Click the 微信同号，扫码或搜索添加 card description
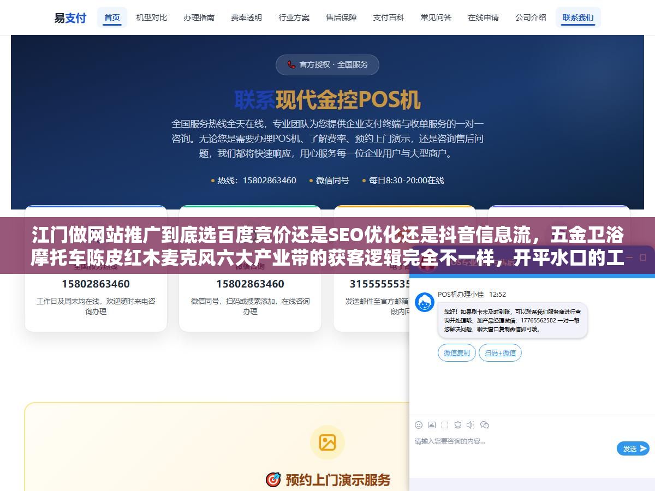Viewport: 655px width, 491px height. pyautogui.click(x=250, y=306)
